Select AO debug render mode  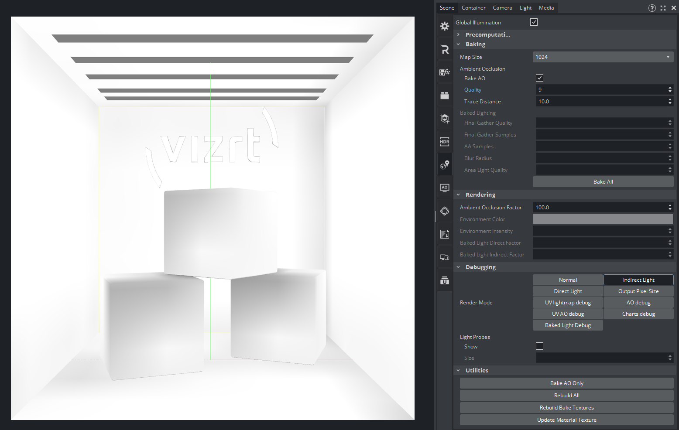[638, 303]
